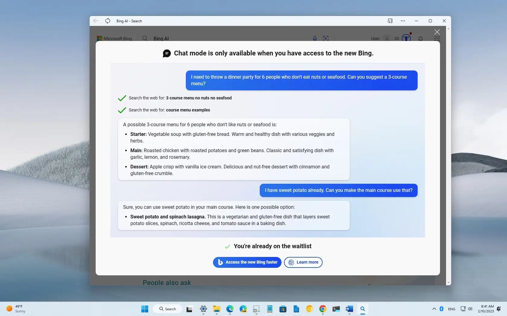Click the Learn more button
The image size is (507, 316).
(303, 262)
